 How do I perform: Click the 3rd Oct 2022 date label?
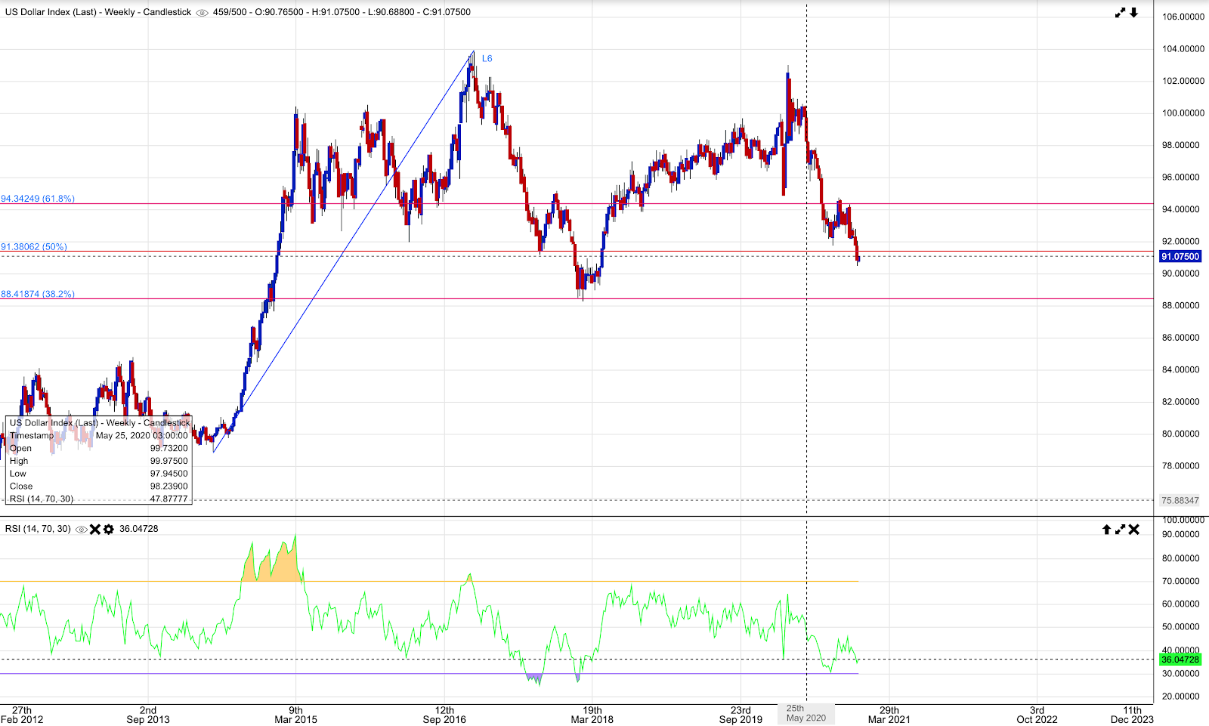(1037, 715)
